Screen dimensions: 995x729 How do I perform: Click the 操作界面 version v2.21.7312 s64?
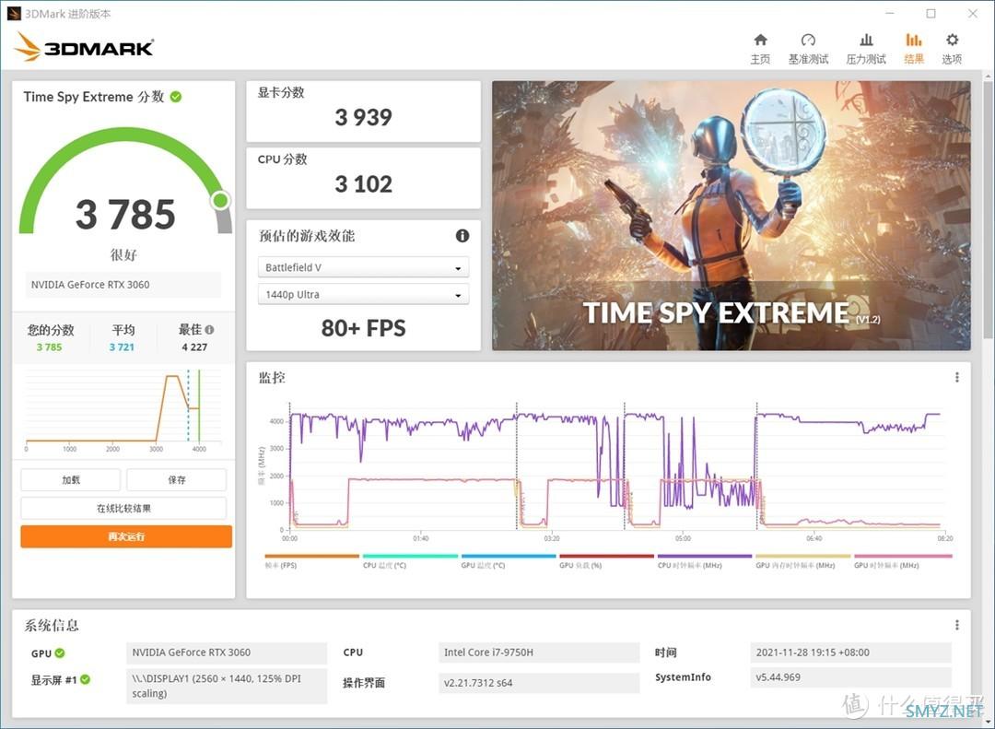(538, 683)
